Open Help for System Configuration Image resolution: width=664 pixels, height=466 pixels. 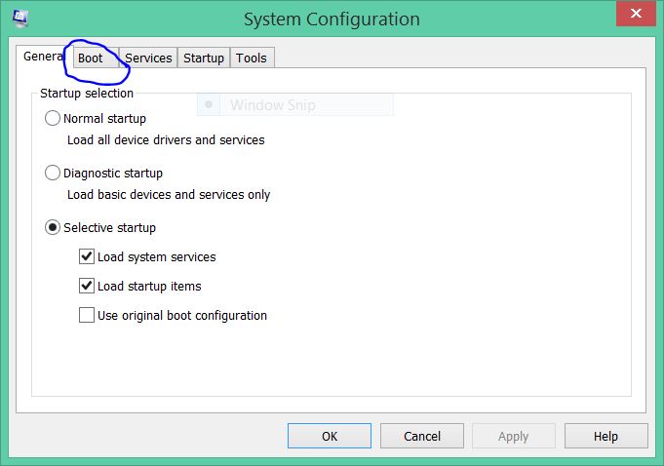(x=605, y=436)
